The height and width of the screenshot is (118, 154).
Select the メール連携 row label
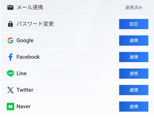click(x=30, y=7)
